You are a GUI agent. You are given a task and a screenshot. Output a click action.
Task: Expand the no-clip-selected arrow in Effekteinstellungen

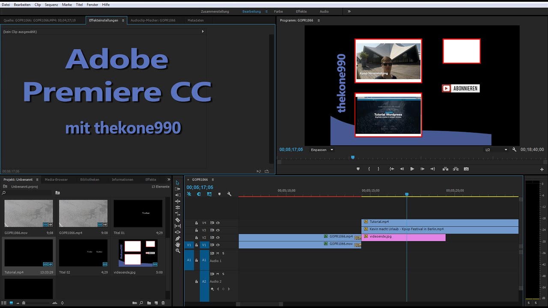(203, 31)
